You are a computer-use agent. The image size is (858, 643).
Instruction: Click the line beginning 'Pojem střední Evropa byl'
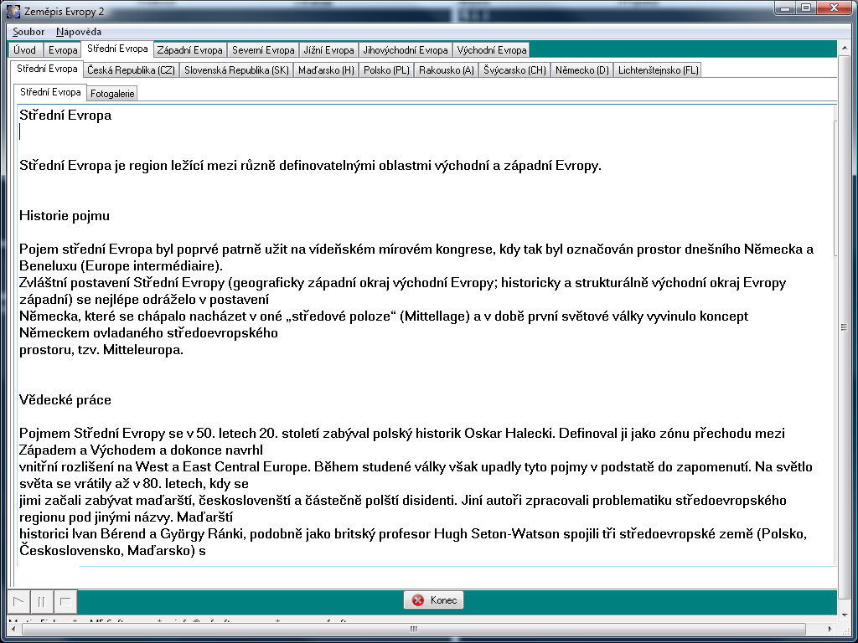[416, 249]
